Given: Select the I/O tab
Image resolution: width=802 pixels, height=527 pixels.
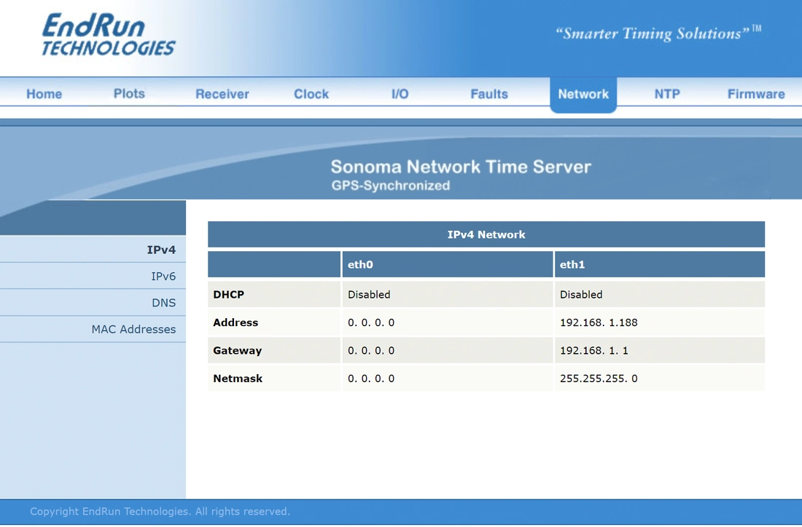Looking at the screenshot, I should point(400,94).
